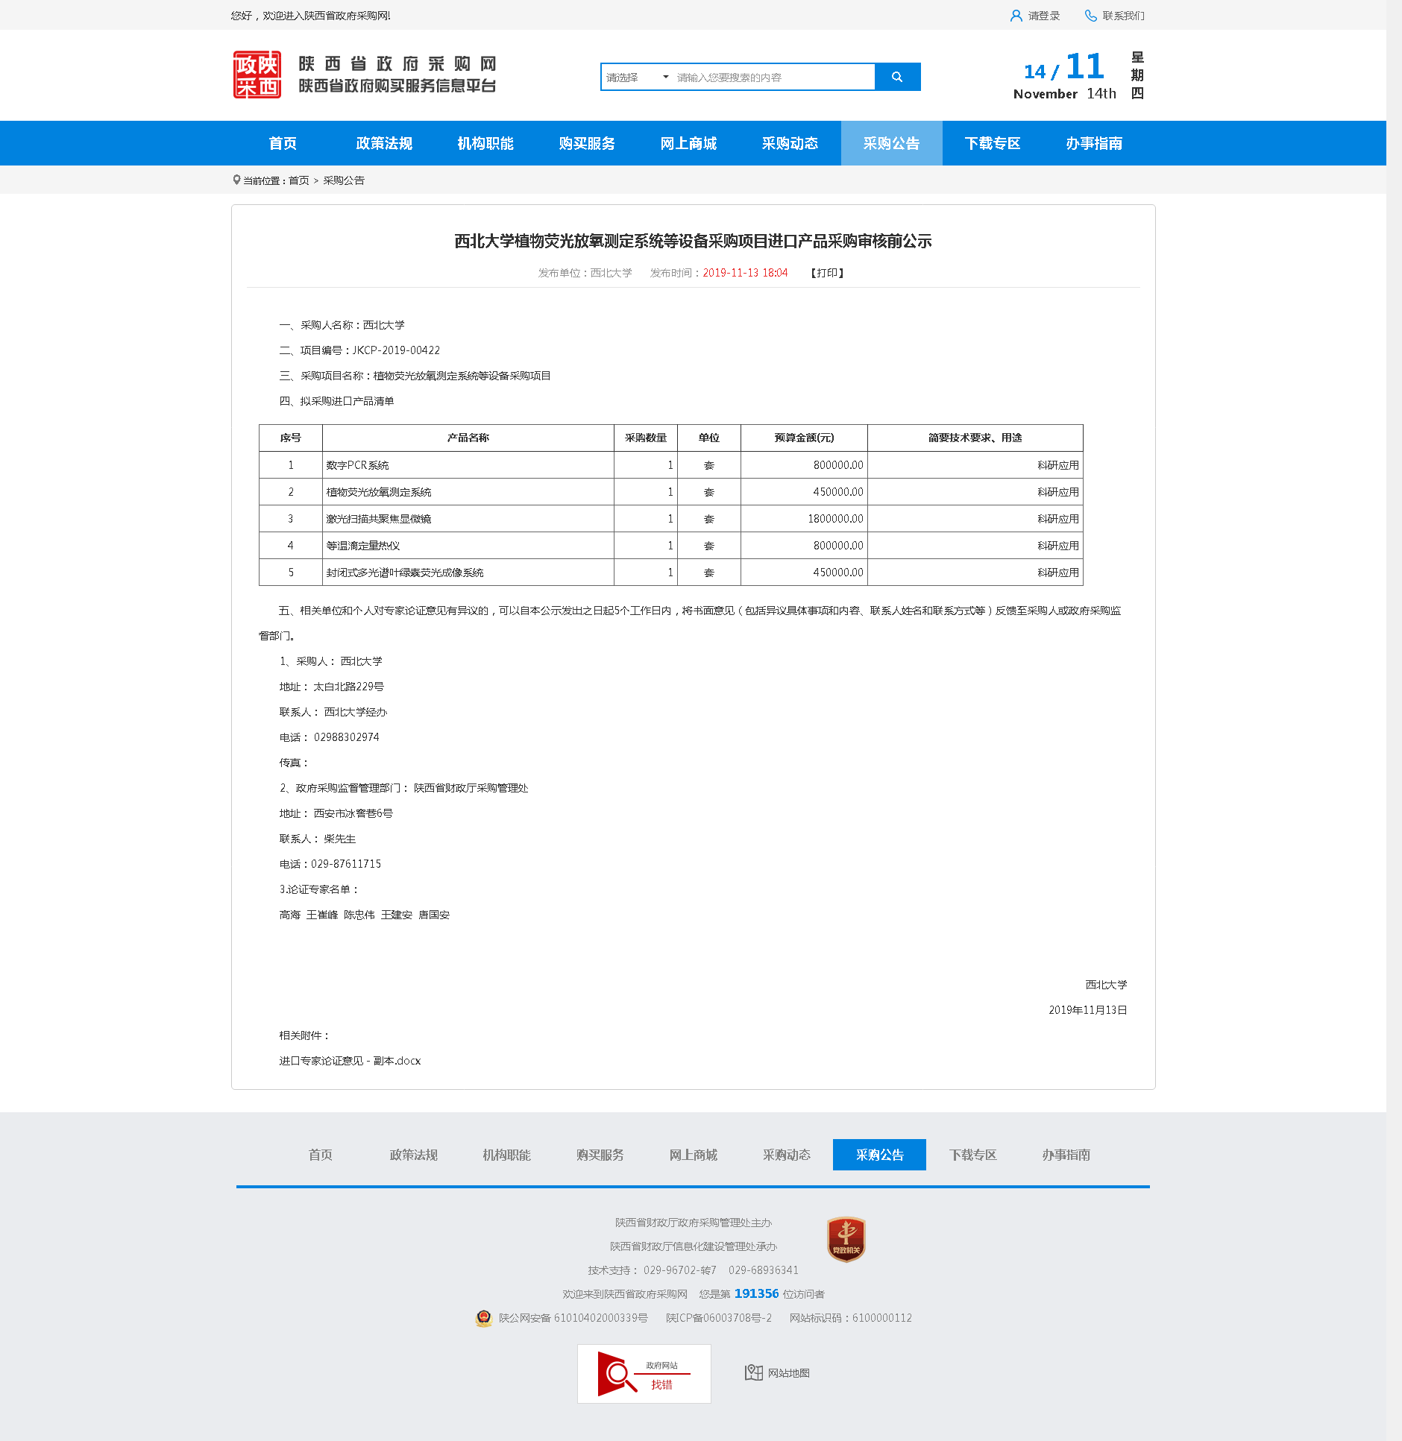Click table header 产品名称

point(468,438)
